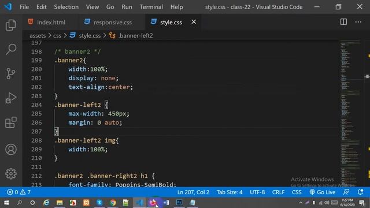Click the 'display: none;' line
Image resolution: width=370 pixels, height=208 pixels.
(94, 78)
